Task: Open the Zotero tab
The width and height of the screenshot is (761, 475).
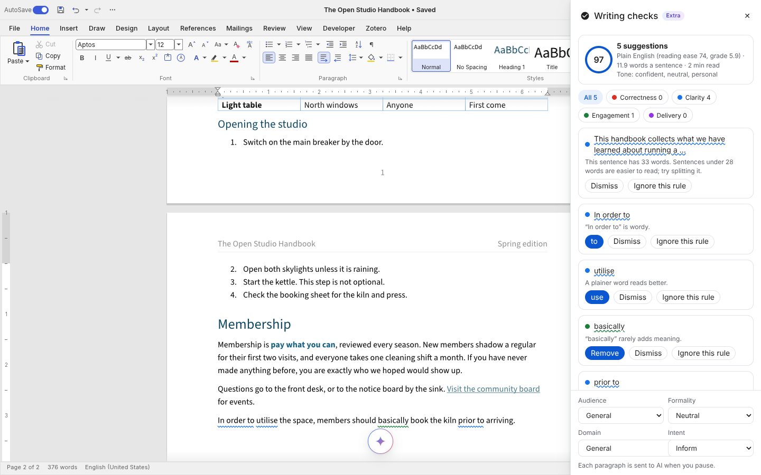Action: pyautogui.click(x=376, y=28)
